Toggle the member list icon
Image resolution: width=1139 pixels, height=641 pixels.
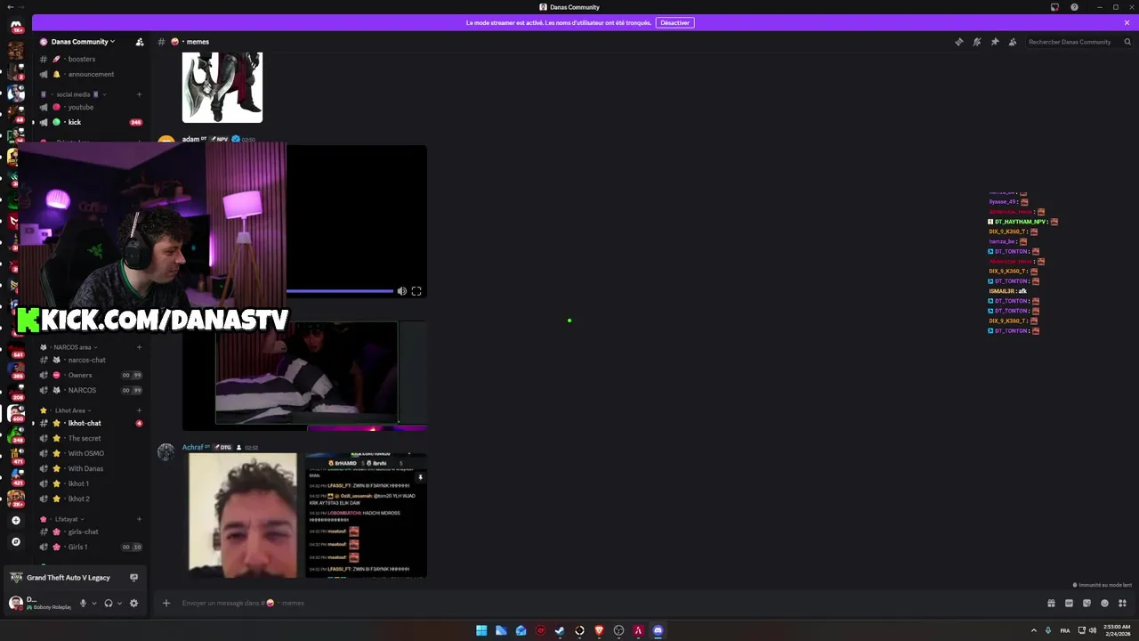[1013, 42]
